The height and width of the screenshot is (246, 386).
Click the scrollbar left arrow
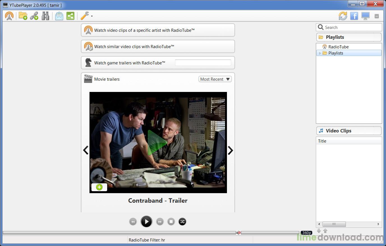click(x=319, y=224)
